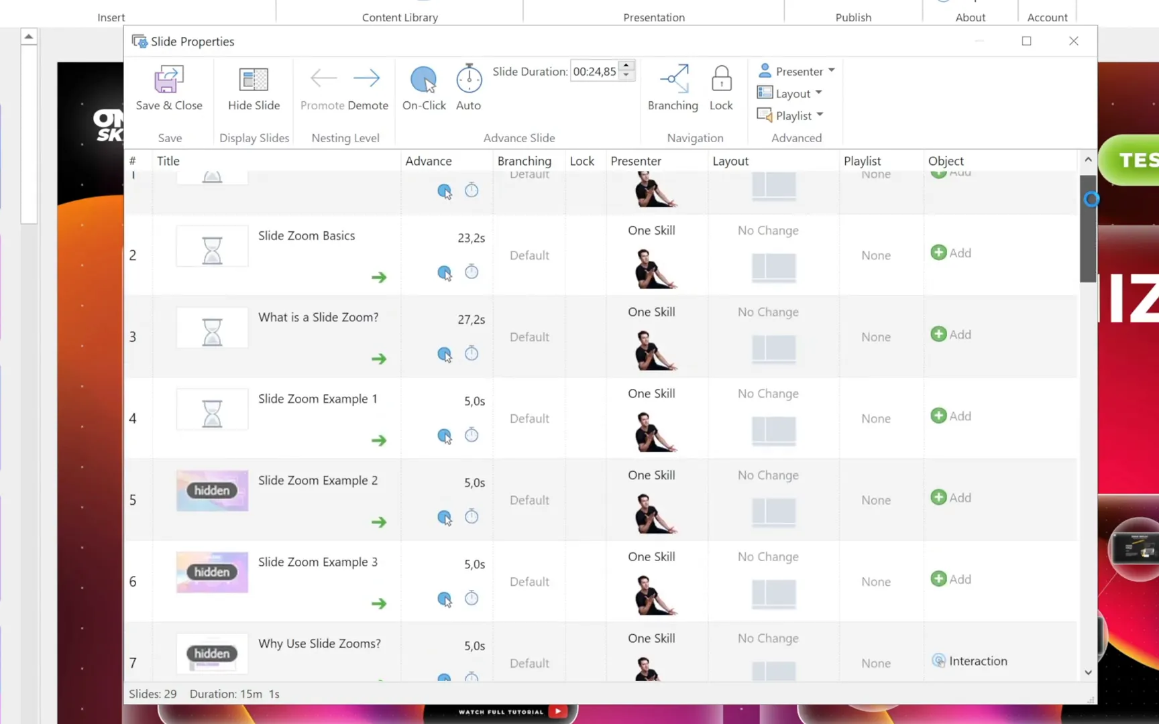Viewport: 1159px width, 724px height.
Task: Click the slide list scrollbar up arrow
Action: (1088, 160)
